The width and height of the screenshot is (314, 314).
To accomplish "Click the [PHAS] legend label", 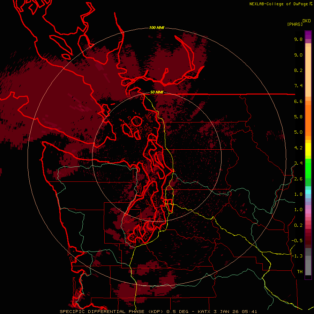I will pyautogui.click(x=295, y=24).
